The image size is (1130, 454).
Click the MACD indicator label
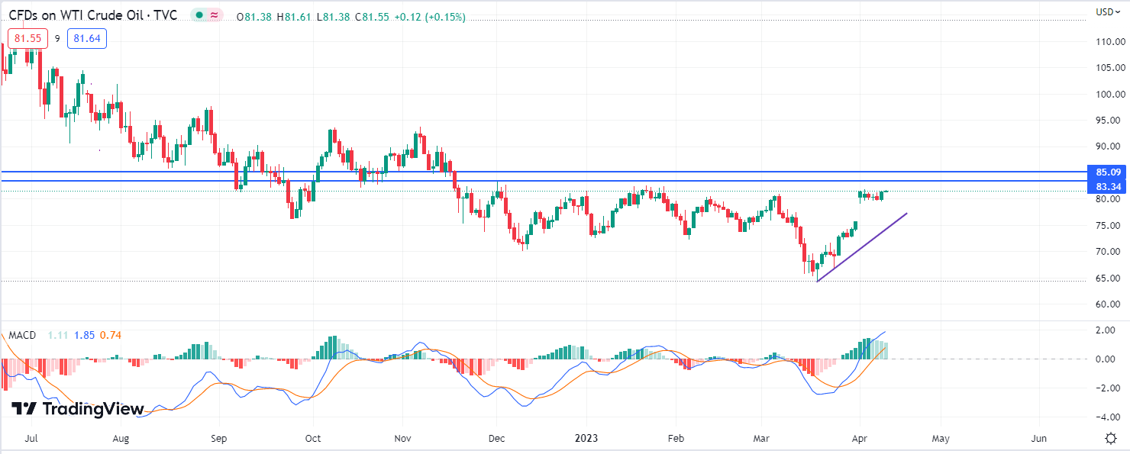[23, 335]
